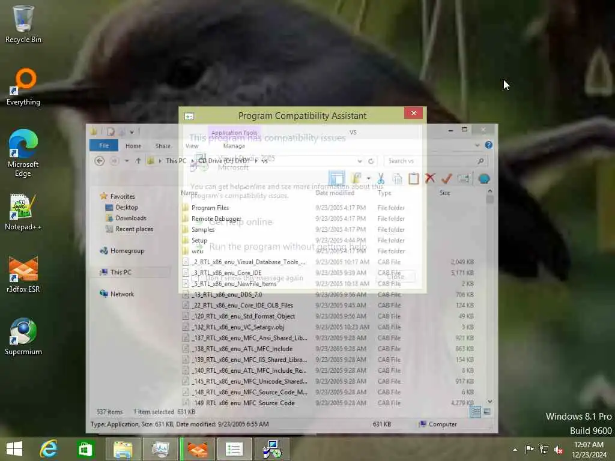Expand the address bar history dropdown
The height and width of the screenshot is (461, 615).
point(359,161)
